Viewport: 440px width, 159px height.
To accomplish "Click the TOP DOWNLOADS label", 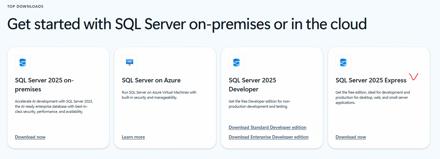I will click(x=25, y=6).
